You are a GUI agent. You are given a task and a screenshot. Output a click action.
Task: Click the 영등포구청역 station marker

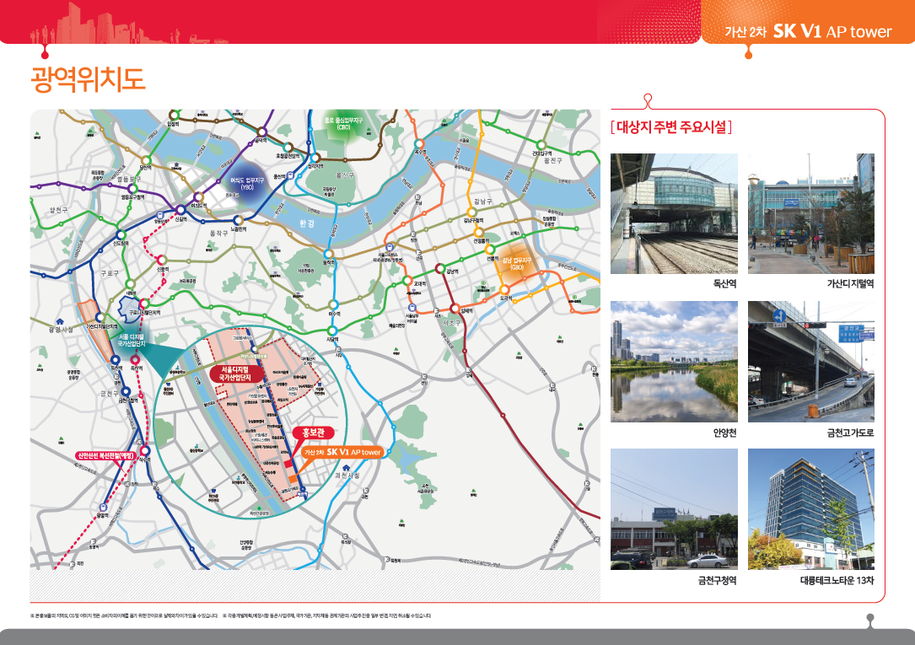click(133, 188)
